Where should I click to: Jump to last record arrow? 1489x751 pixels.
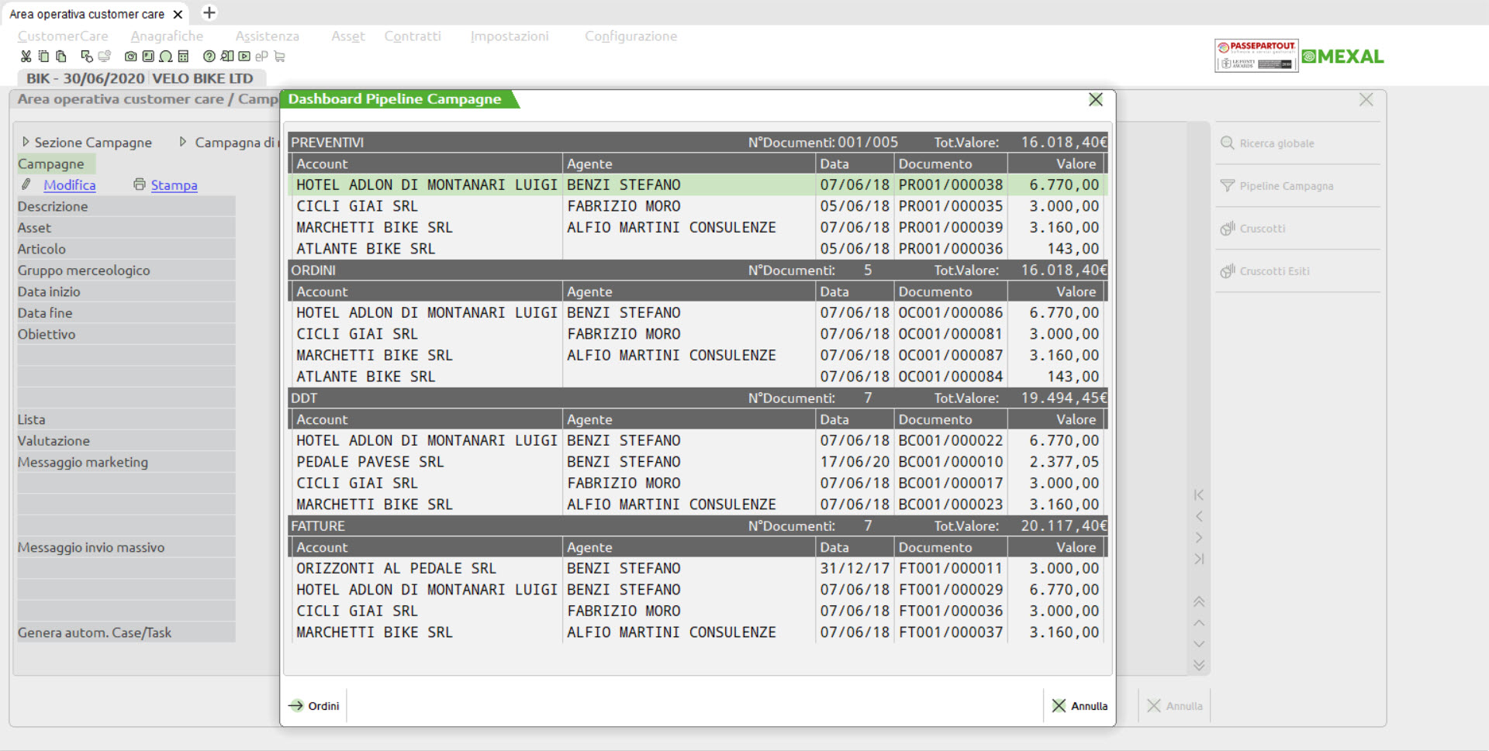coord(1199,559)
